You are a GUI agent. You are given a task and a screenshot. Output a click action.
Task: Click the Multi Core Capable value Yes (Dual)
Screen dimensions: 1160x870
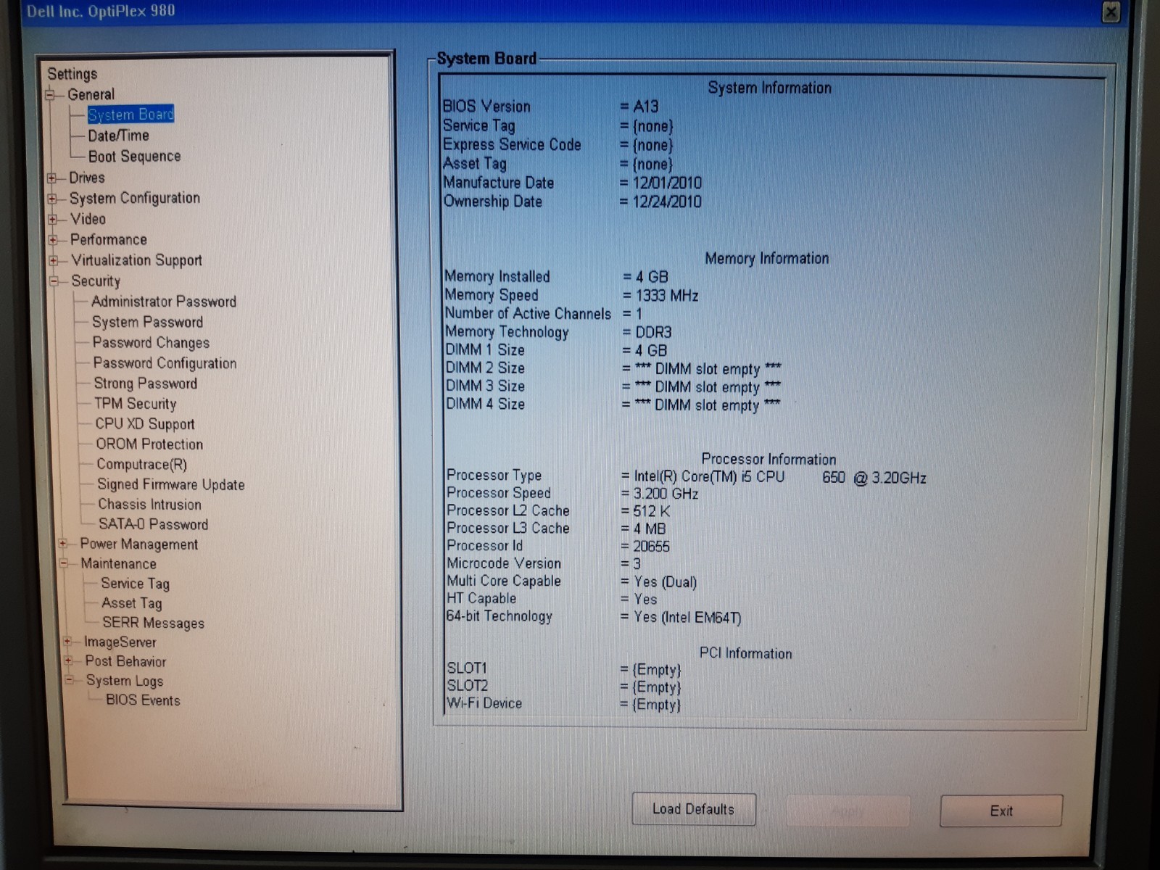[x=666, y=582]
